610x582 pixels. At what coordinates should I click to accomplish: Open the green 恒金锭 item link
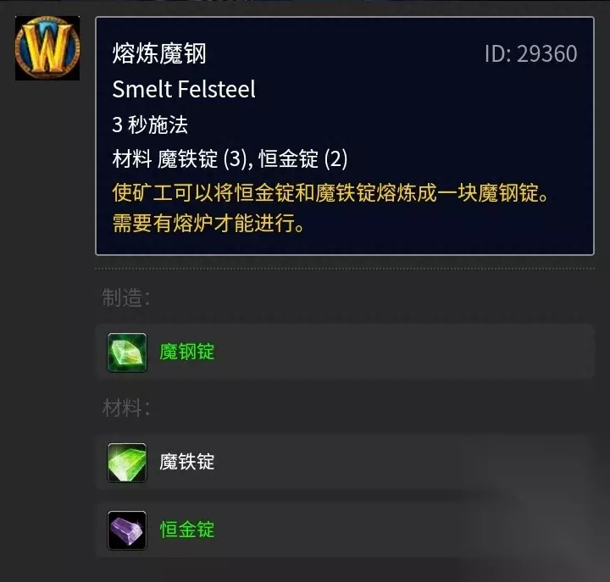click(186, 529)
